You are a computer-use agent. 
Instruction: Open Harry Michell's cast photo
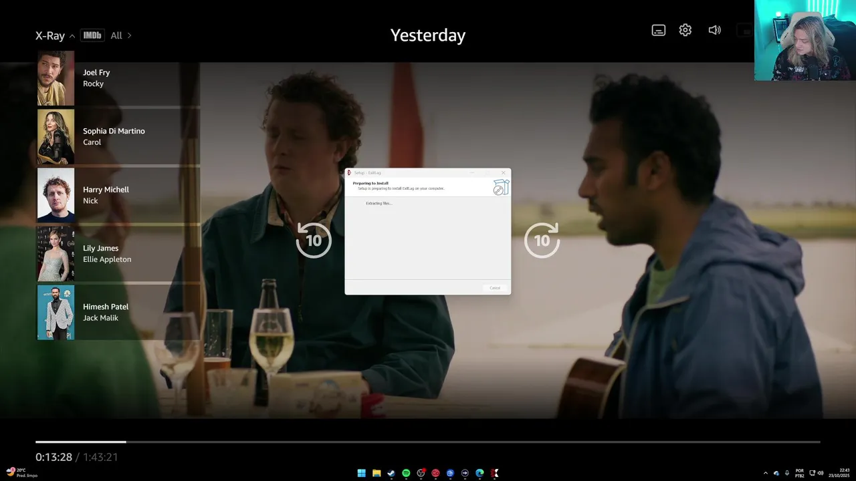click(x=56, y=195)
